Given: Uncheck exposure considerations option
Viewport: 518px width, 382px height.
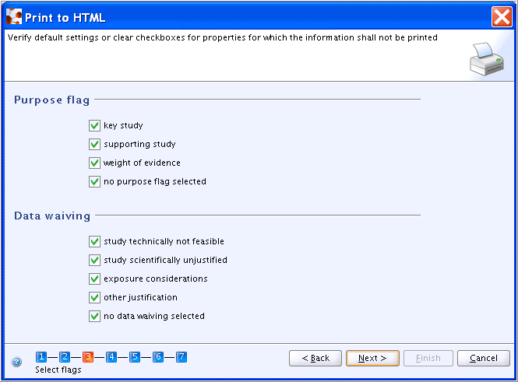Looking at the screenshot, I should pyautogui.click(x=94, y=279).
